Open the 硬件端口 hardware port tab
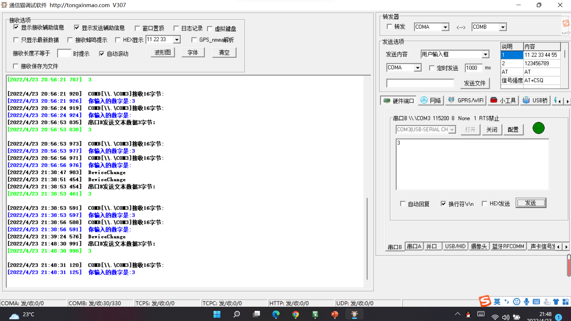The image size is (571, 321). point(399,101)
